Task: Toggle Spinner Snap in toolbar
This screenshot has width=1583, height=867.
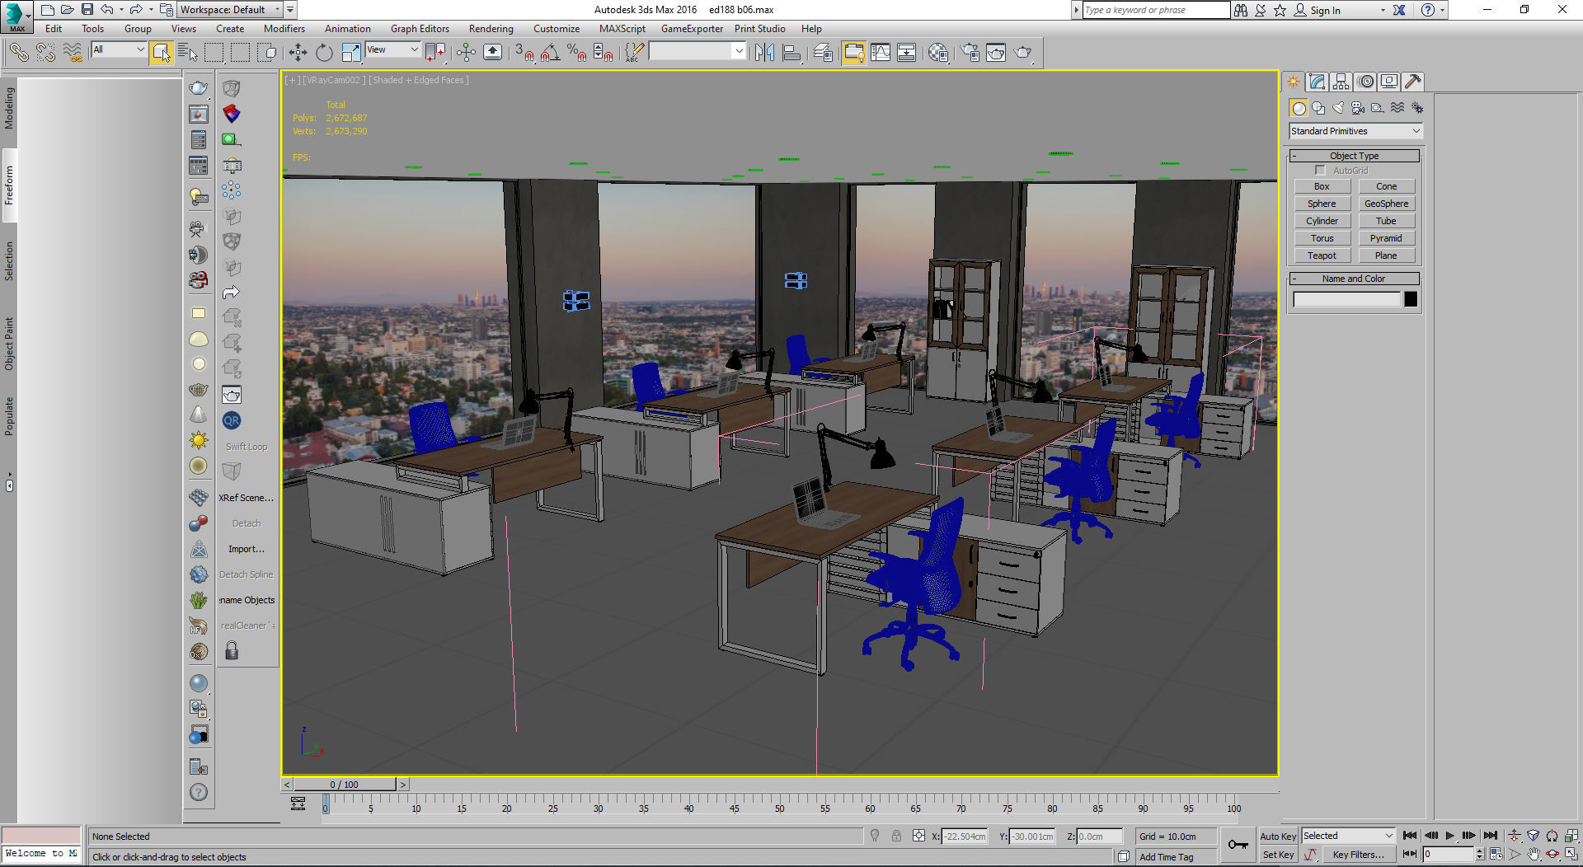Action: coord(604,53)
